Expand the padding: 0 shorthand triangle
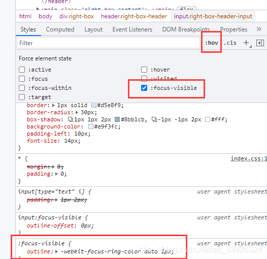The width and height of the screenshot is (267, 259). 57,174
